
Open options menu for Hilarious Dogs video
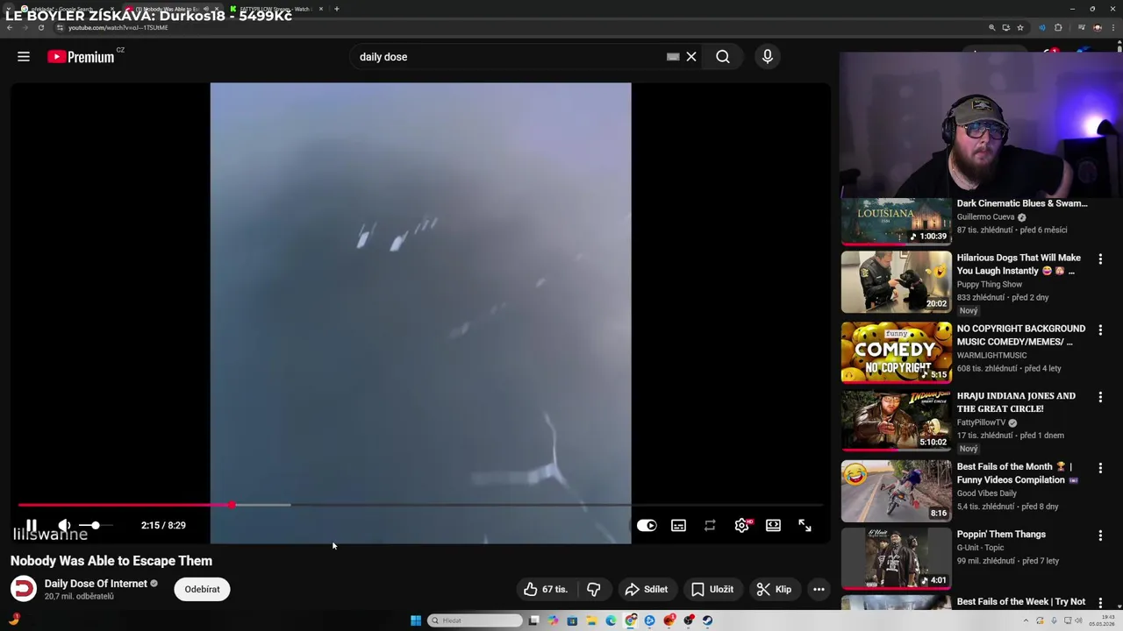(1100, 260)
